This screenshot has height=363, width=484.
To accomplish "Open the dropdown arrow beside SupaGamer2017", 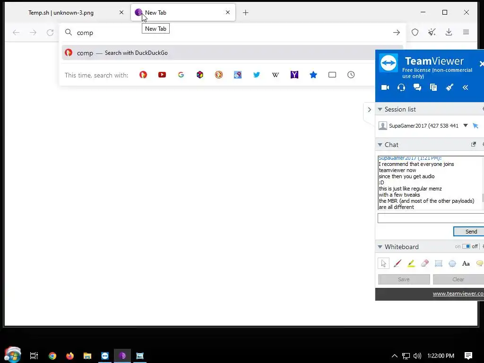I will click(x=466, y=125).
